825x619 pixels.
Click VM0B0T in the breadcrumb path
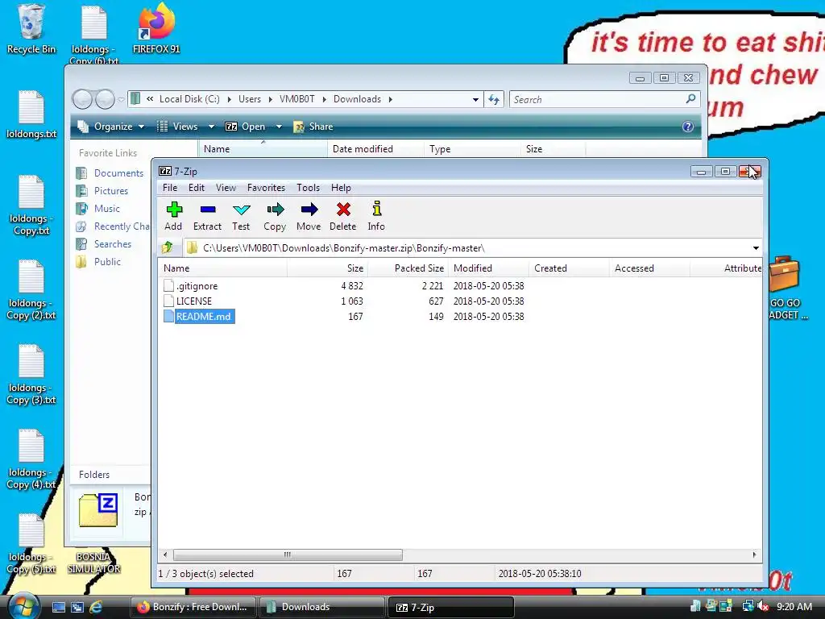point(296,99)
